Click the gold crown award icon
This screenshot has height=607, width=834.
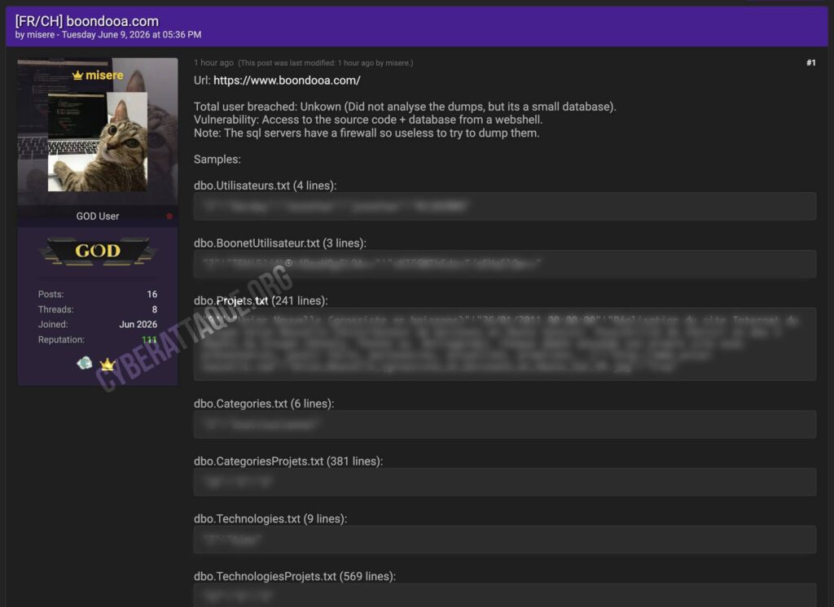pos(108,365)
